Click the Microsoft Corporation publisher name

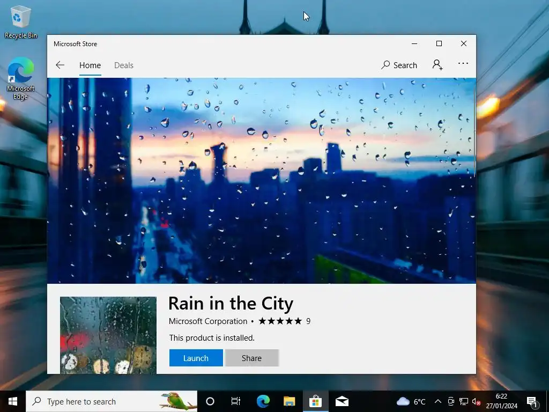coord(208,321)
